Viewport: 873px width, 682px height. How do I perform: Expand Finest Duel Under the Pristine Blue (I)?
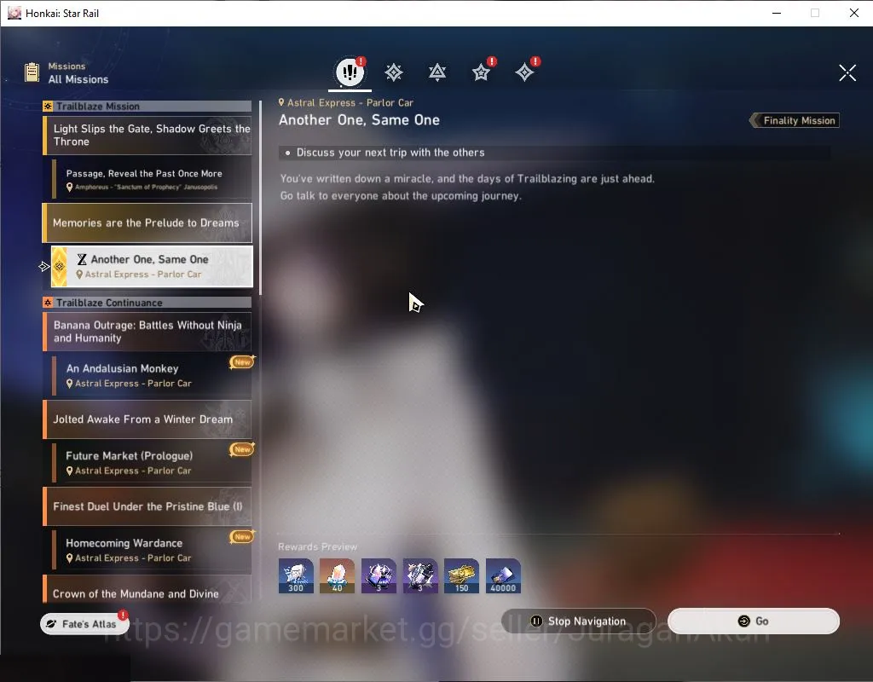[147, 506]
